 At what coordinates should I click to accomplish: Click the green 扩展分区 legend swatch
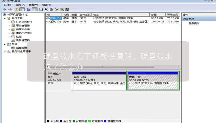click(x=74, y=121)
